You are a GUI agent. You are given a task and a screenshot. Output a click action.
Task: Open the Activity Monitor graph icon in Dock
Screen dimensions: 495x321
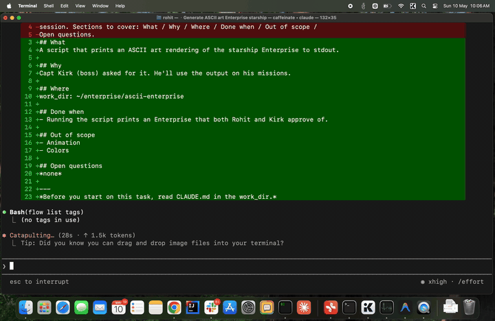386,307
